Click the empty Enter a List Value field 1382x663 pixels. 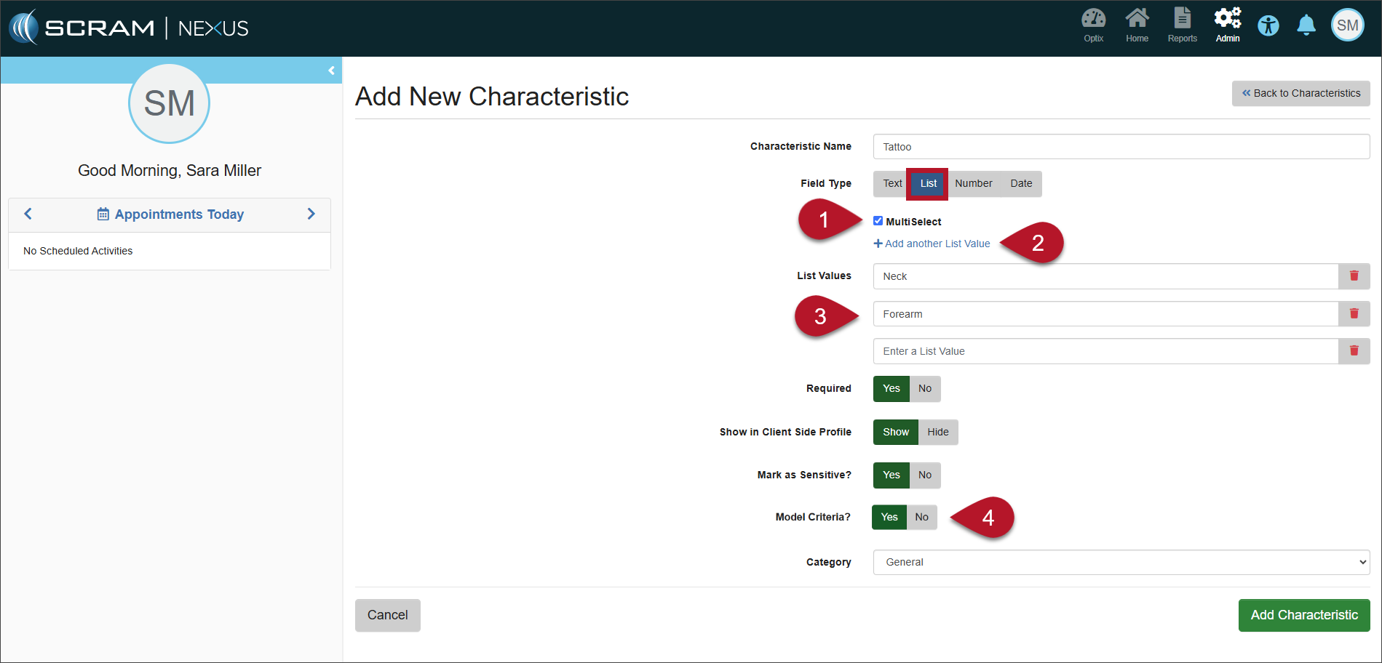tap(1105, 352)
